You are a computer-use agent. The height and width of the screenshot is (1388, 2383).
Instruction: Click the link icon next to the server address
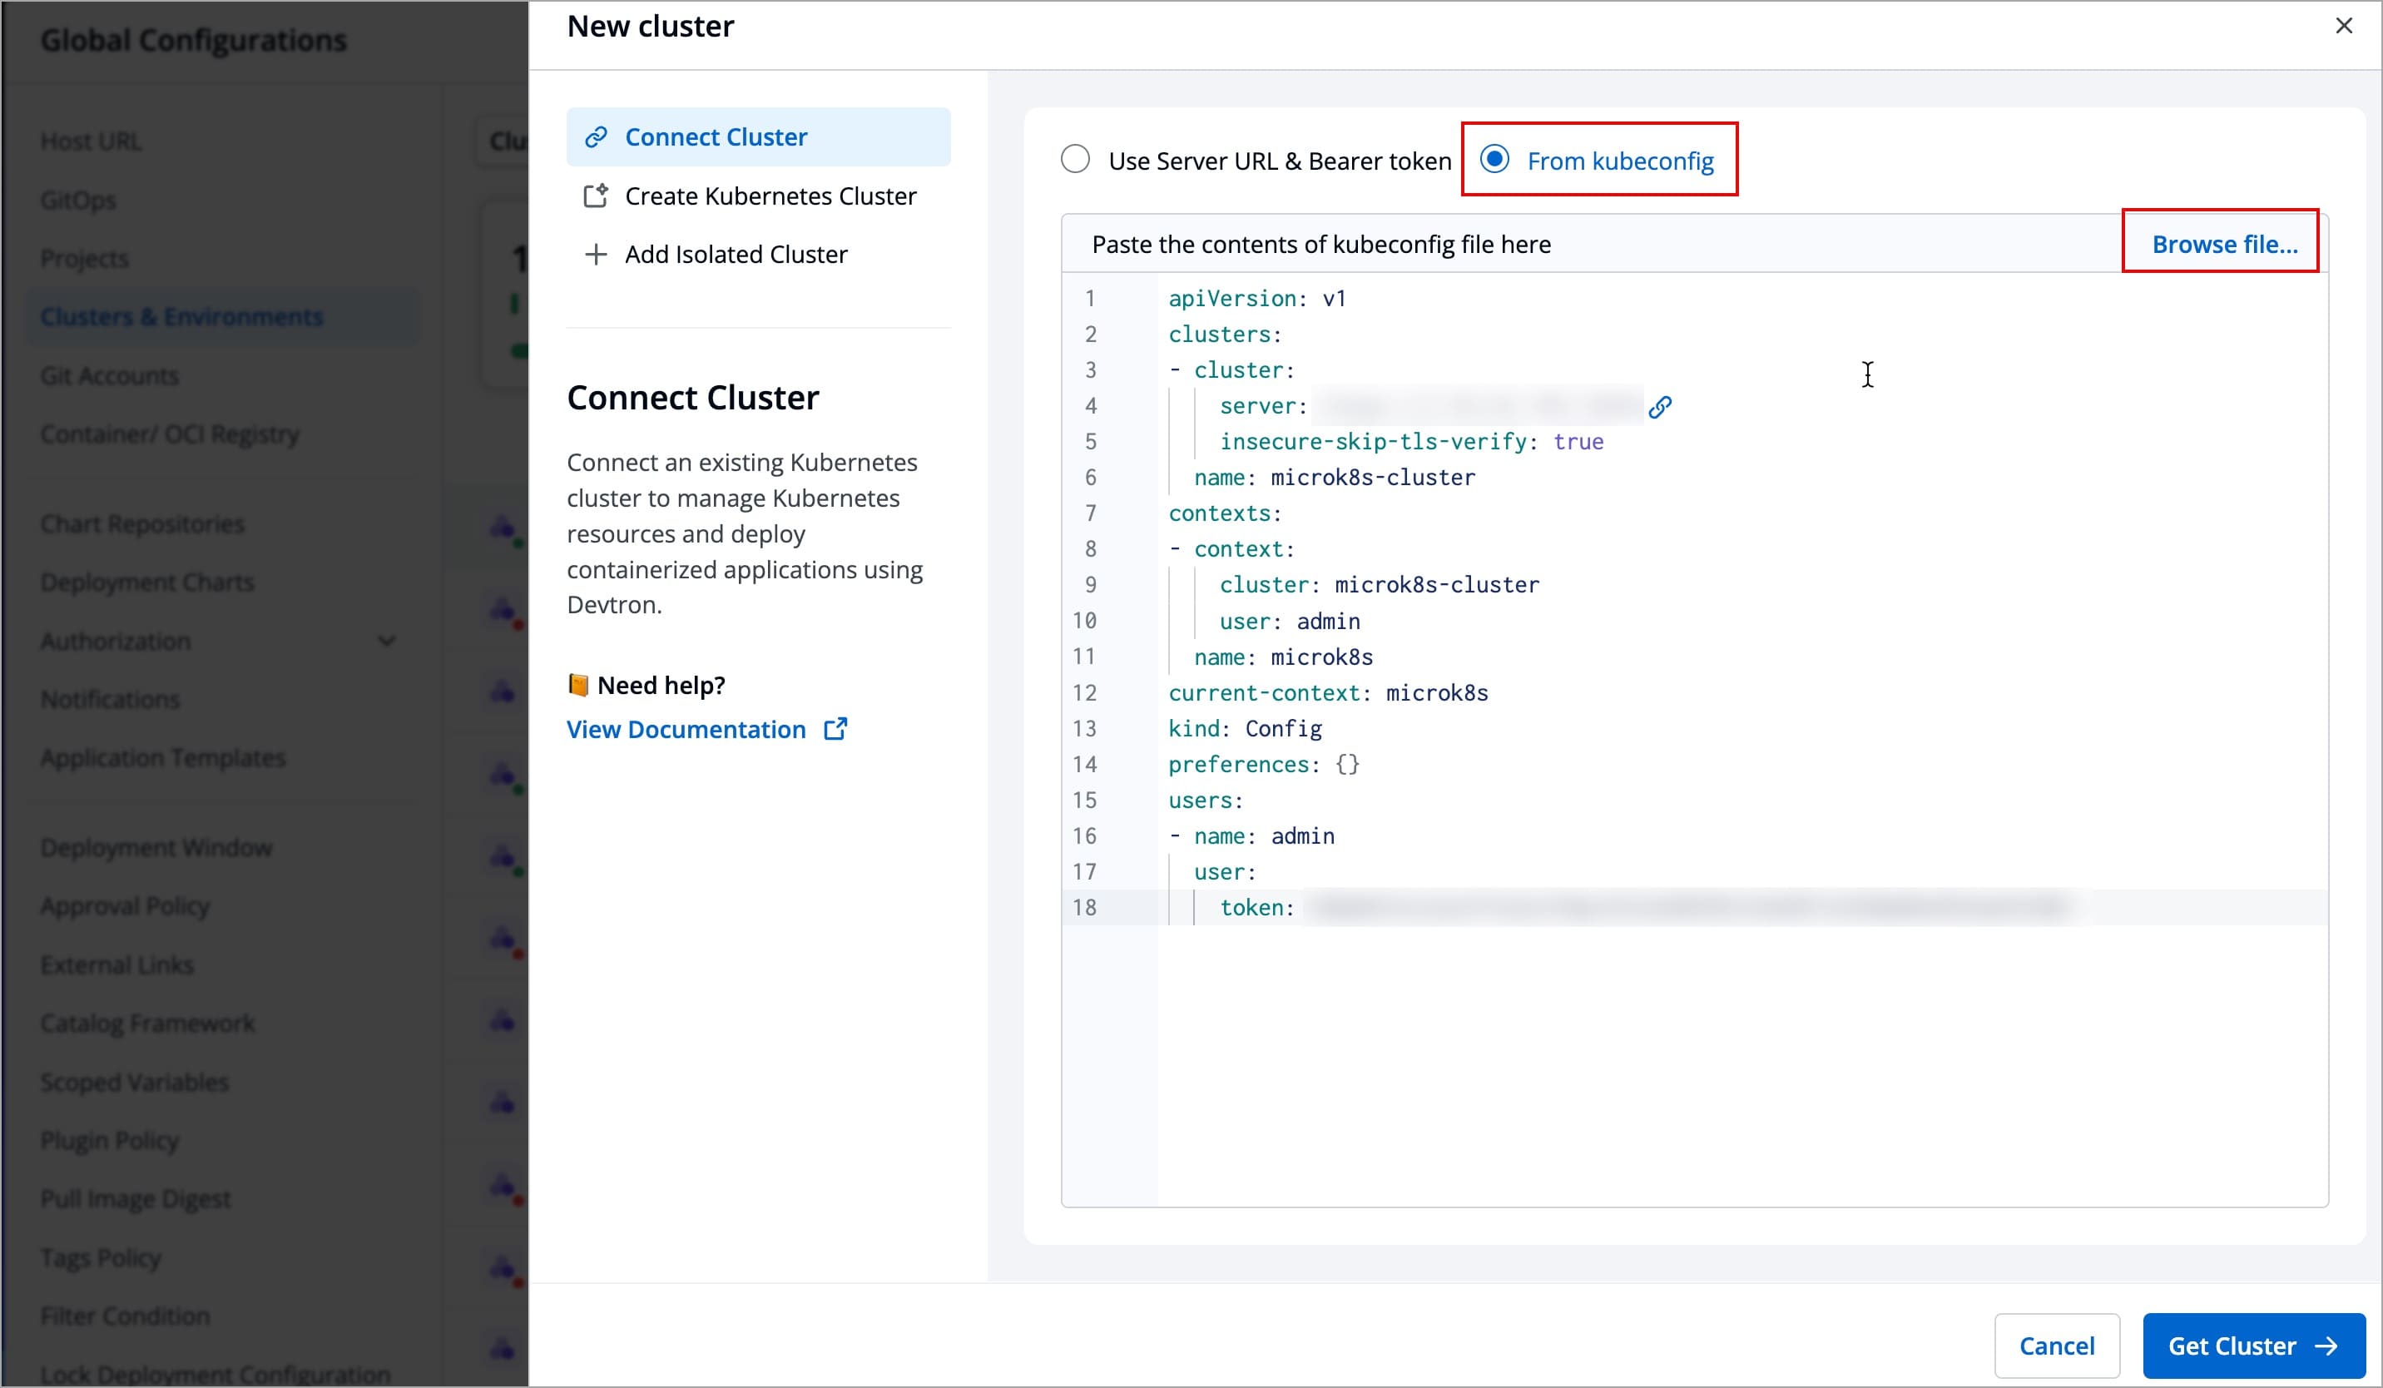pos(1661,407)
